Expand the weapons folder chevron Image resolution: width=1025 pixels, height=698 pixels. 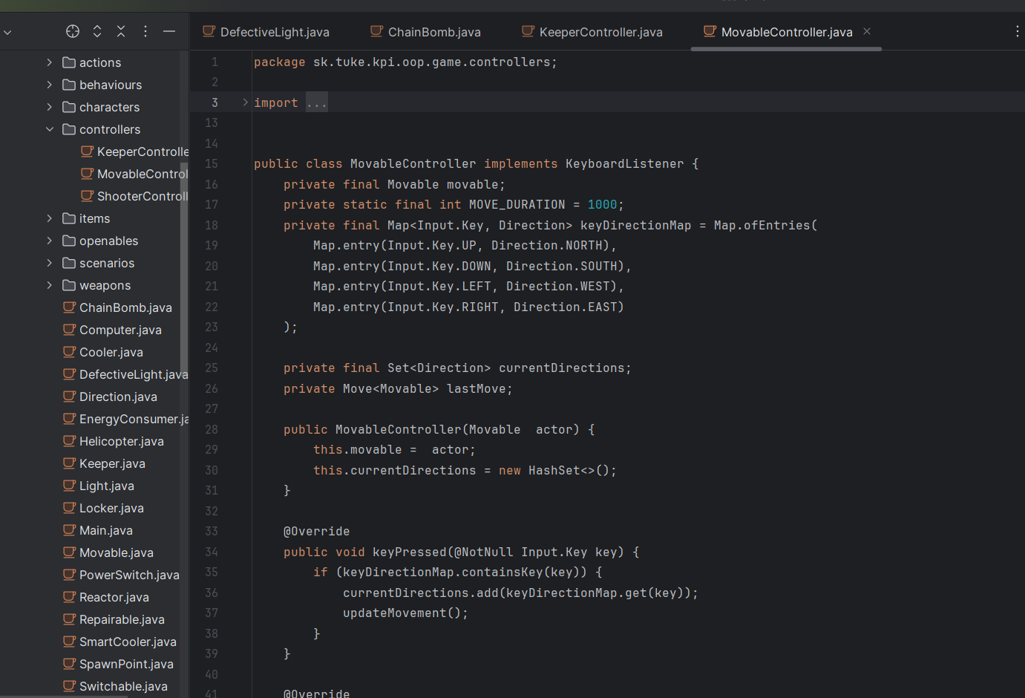[50, 285]
